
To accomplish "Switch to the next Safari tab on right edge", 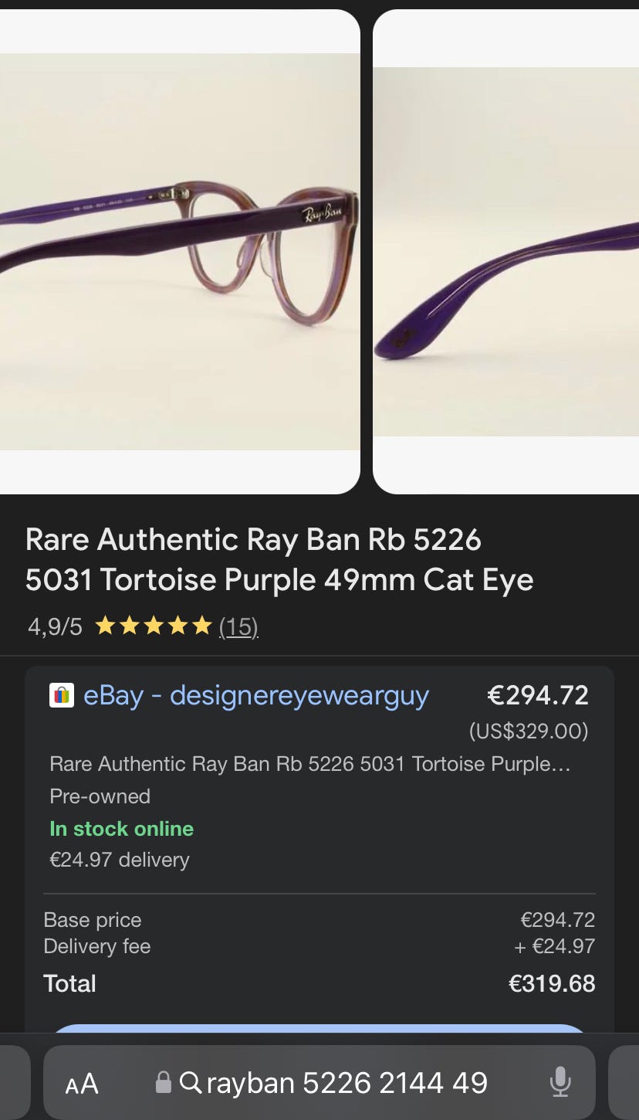I will pyautogui.click(x=624, y=1082).
